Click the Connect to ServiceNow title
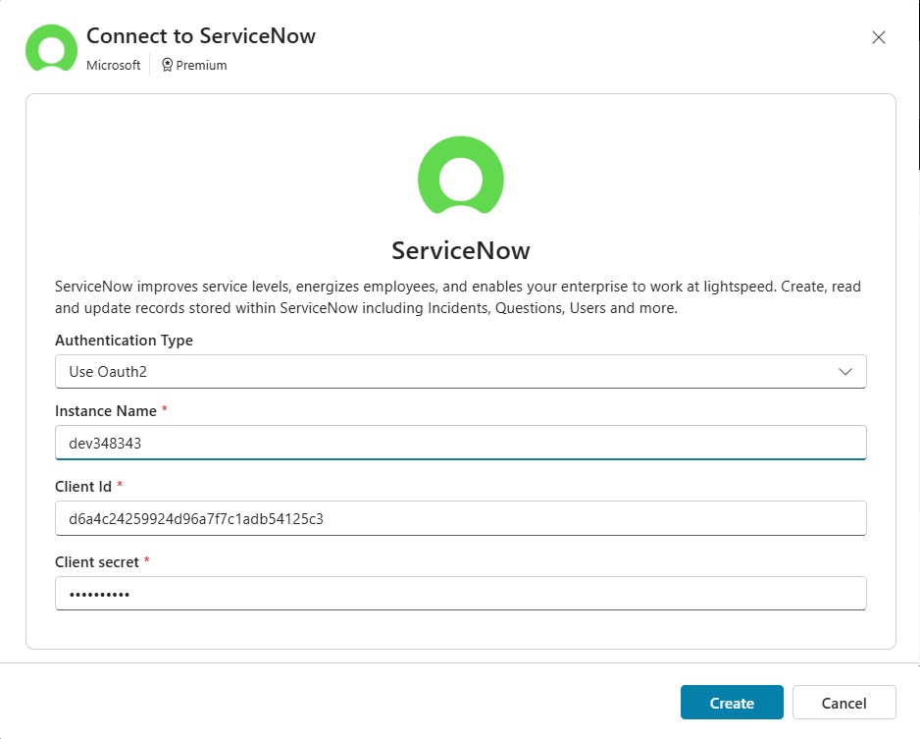 pyautogui.click(x=201, y=35)
